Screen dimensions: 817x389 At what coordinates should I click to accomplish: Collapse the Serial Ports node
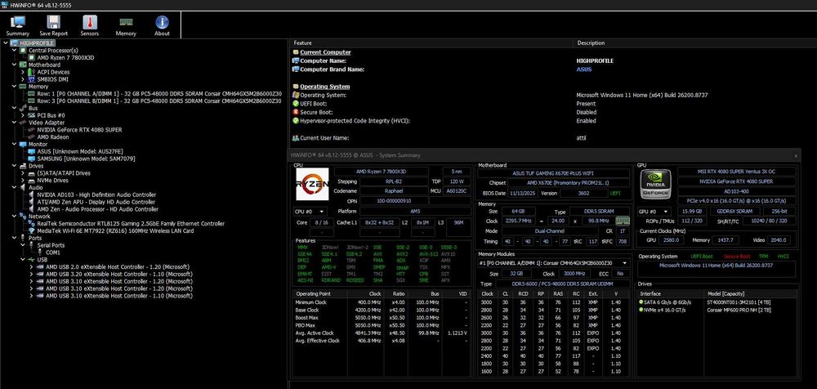coord(23,245)
